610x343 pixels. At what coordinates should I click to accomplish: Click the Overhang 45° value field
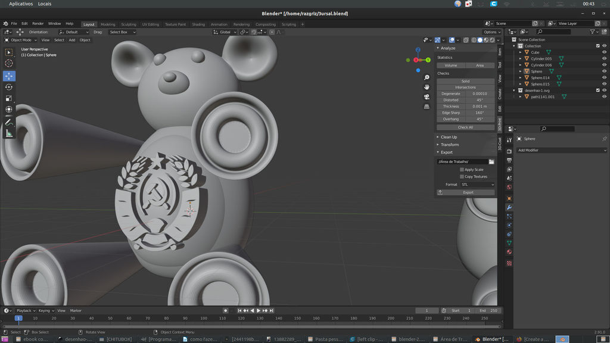[x=480, y=119]
